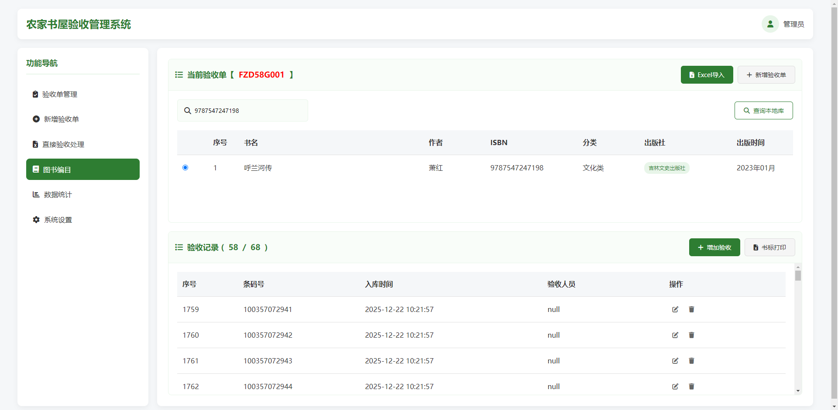The image size is (838, 410).
Task: Click the Excel导入 button
Action: (707, 75)
